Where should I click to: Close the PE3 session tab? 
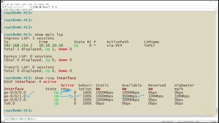pyautogui.click(x=21, y=10)
